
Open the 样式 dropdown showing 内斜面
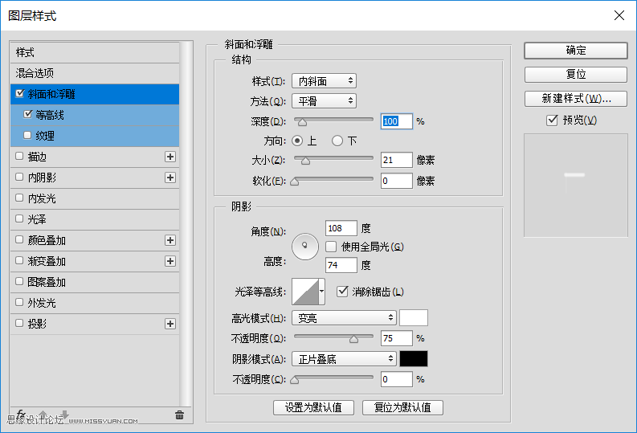[324, 81]
